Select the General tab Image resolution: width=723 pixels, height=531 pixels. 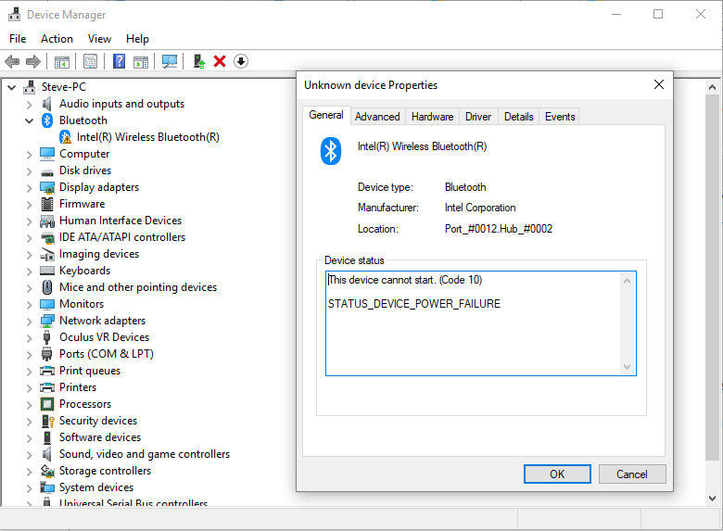pyautogui.click(x=326, y=115)
